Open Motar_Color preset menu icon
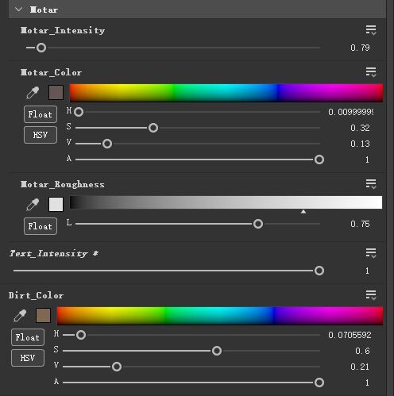 coord(371,72)
